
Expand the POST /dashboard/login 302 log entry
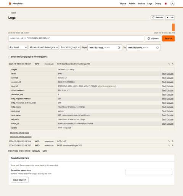pos(91,145)
